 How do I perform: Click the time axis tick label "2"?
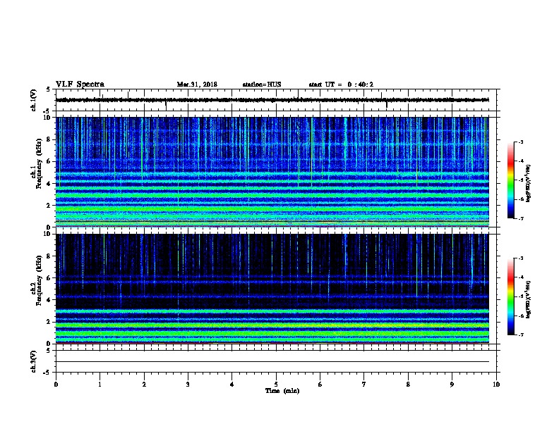click(x=144, y=385)
